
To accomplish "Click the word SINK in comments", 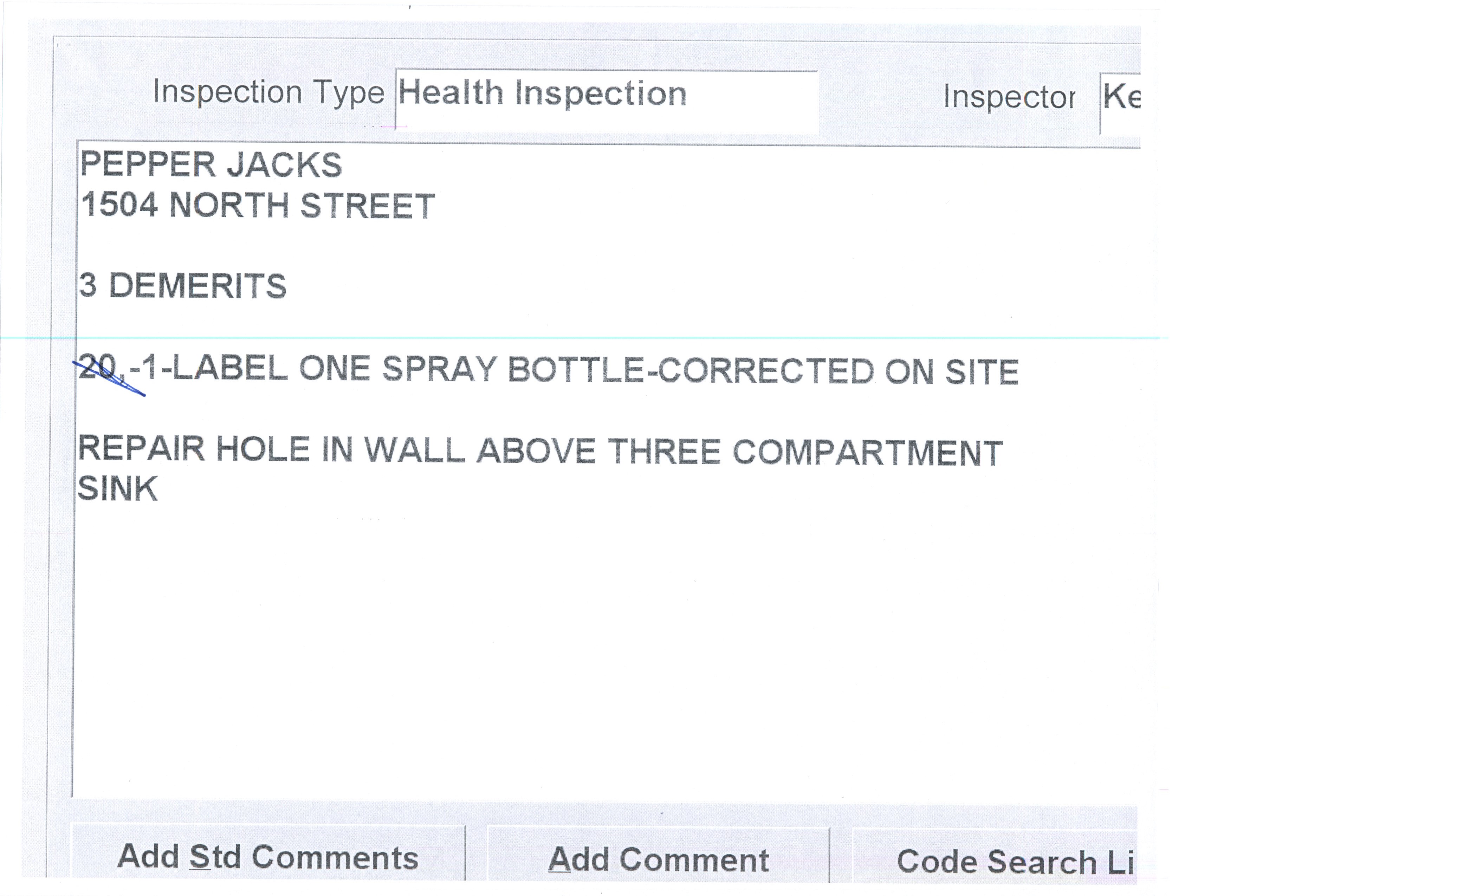I will pos(118,489).
